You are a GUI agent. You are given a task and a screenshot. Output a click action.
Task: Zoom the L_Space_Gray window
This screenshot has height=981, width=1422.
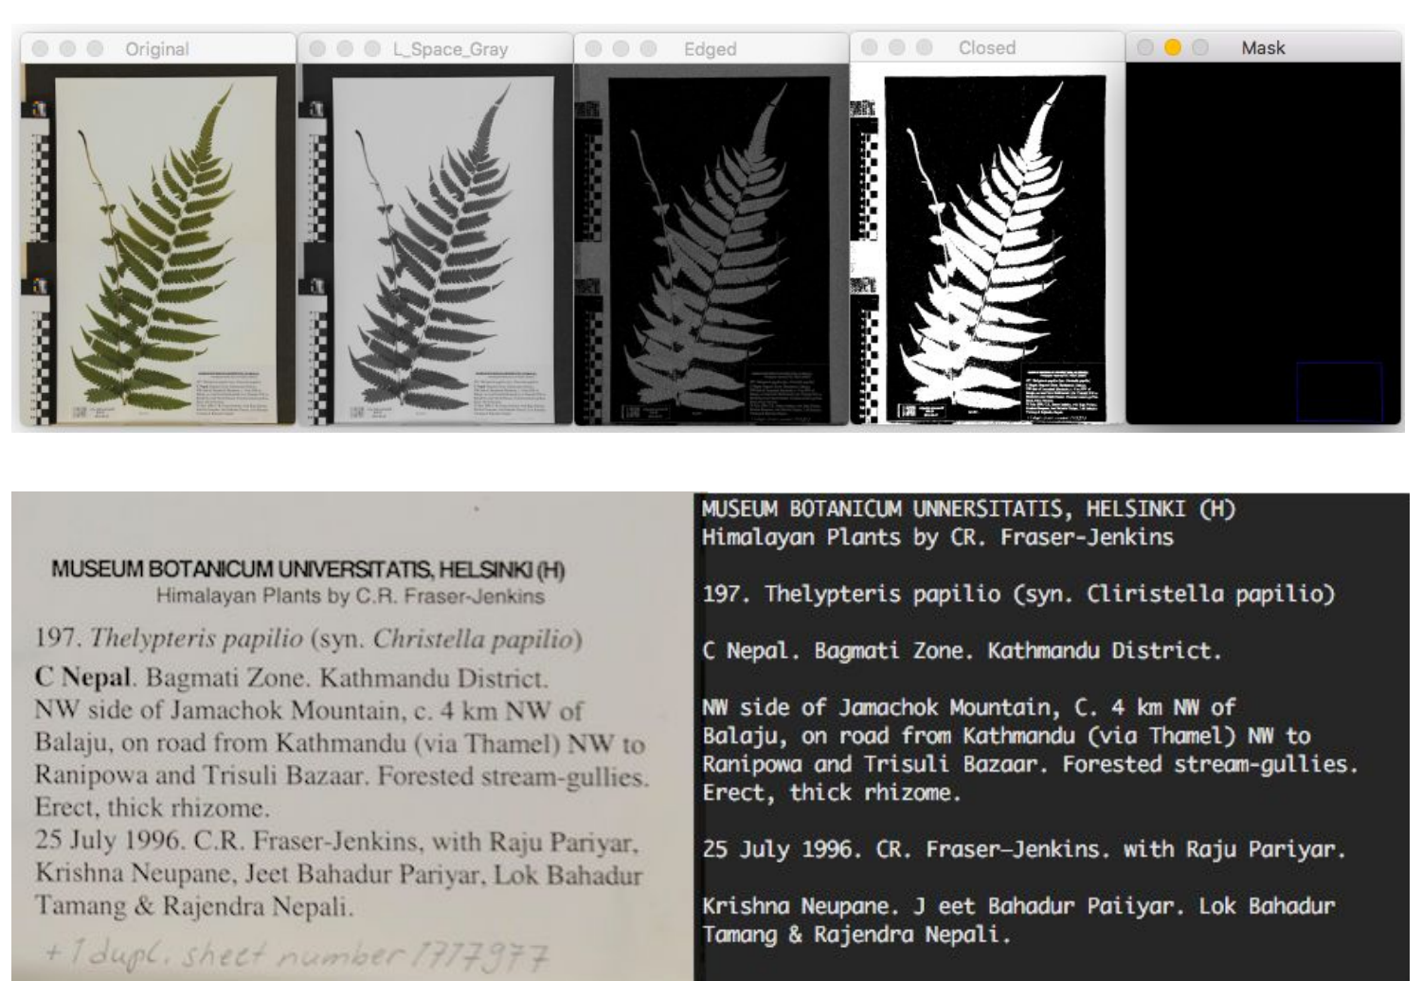[x=372, y=48]
